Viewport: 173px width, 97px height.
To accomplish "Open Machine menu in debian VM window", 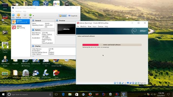I will coord(84,26).
